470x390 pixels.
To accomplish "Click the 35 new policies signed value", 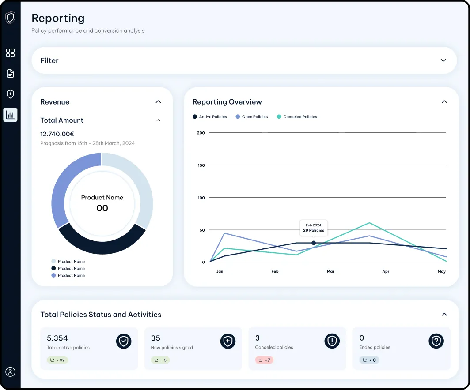I will pos(155,338).
